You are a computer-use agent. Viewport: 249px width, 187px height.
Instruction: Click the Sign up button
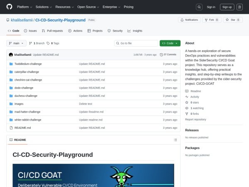227,7
